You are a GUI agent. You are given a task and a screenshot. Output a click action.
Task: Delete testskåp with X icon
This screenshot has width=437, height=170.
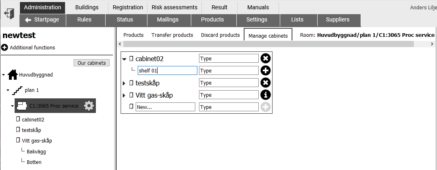(266, 83)
